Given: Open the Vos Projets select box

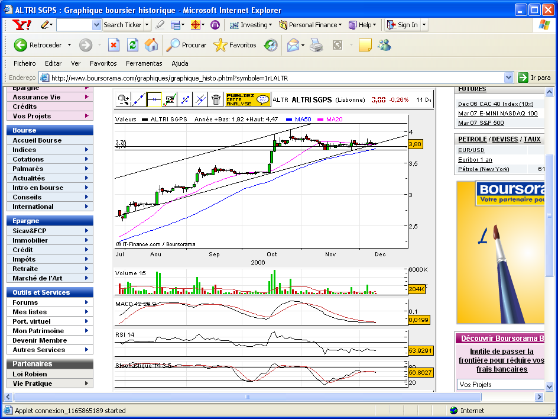Looking at the screenshot, I should tap(501, 385).
